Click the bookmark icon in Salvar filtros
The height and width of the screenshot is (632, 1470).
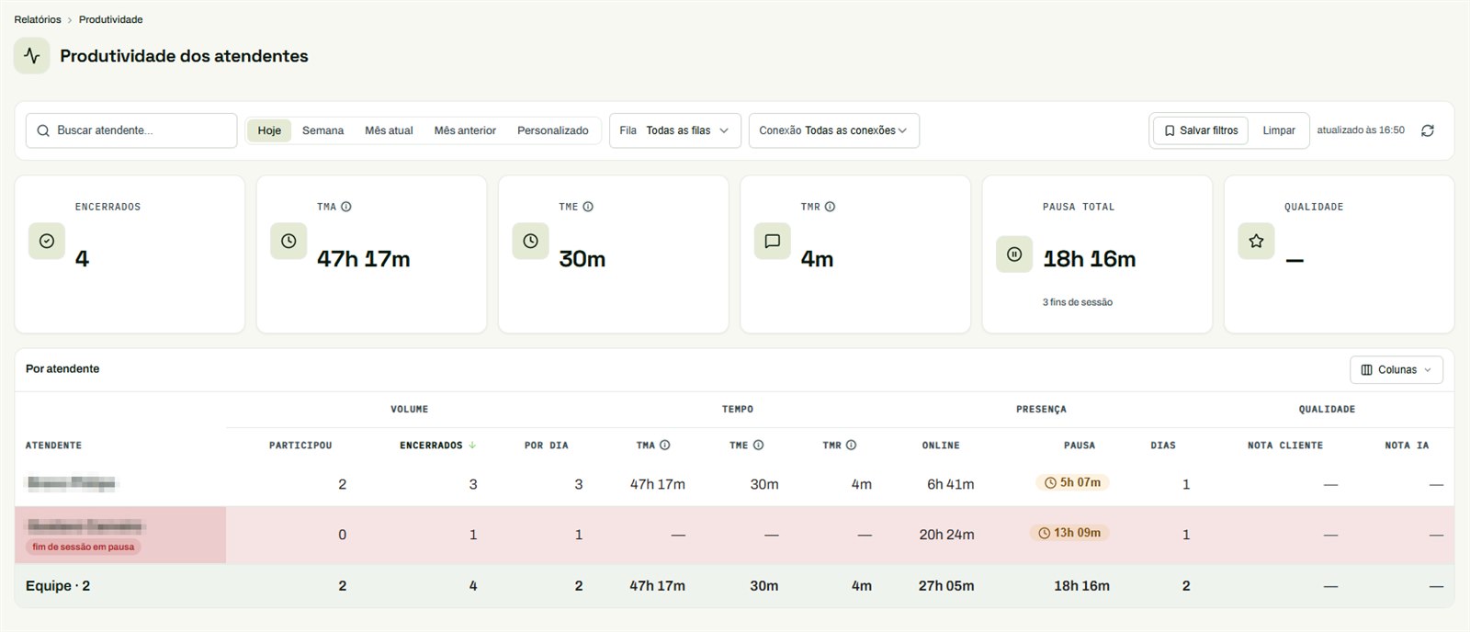1170,130
